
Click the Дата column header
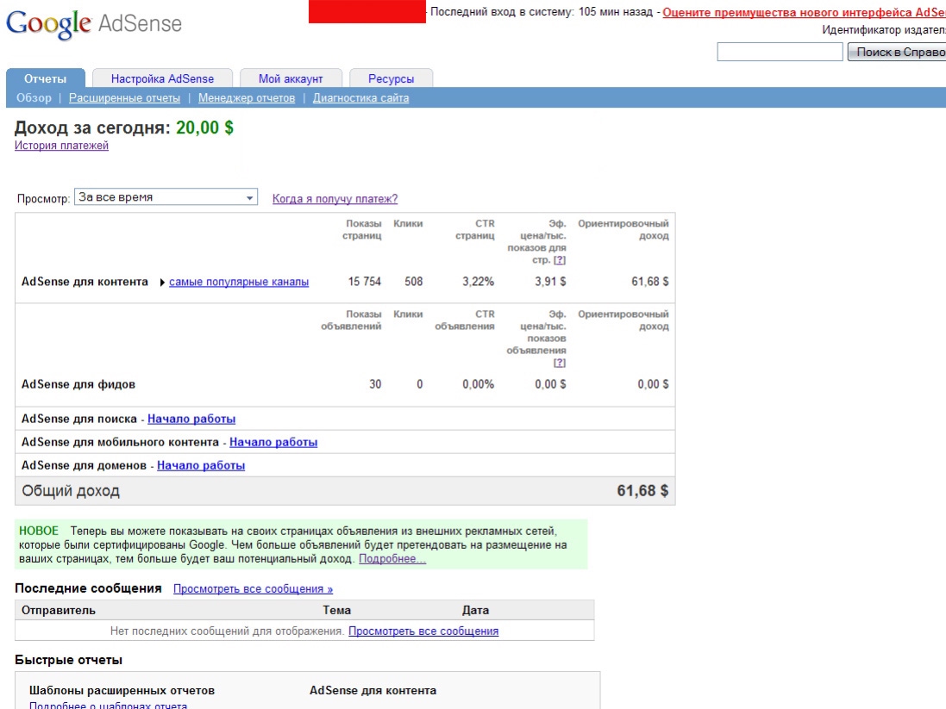coord(475,610)
